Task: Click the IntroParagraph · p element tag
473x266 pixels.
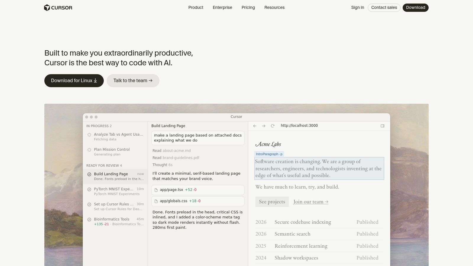Action: click(269, 154)
